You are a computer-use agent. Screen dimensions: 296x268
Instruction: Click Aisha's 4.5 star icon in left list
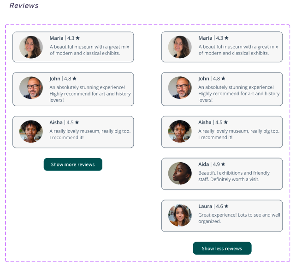[77, 122]
